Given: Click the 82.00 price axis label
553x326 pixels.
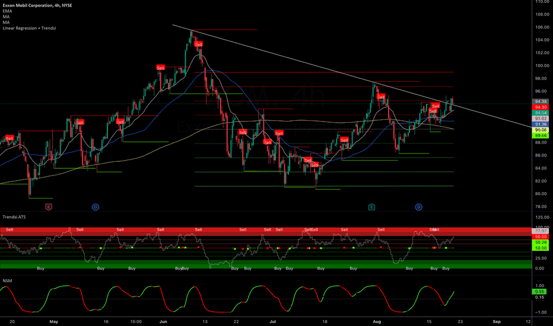Looking at the screenshot, I should tap(542, 181).
